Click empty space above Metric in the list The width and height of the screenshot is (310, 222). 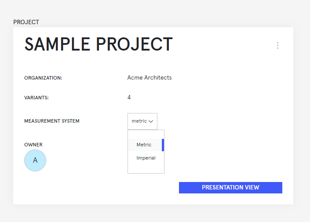click(x=146, y=134)
